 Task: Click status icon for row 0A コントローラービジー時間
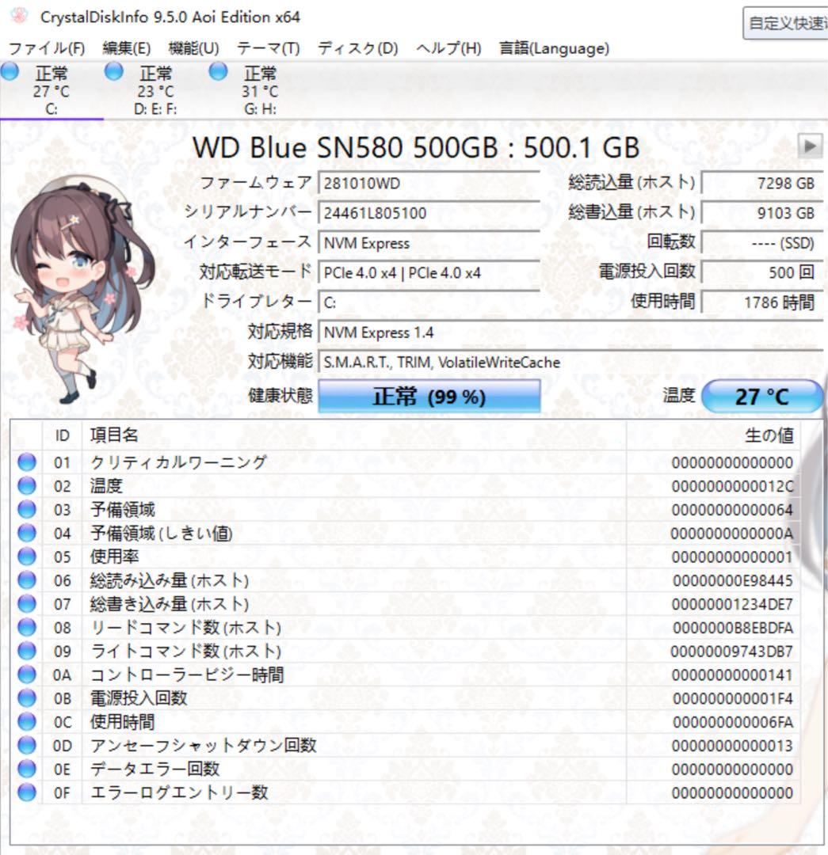27,674
